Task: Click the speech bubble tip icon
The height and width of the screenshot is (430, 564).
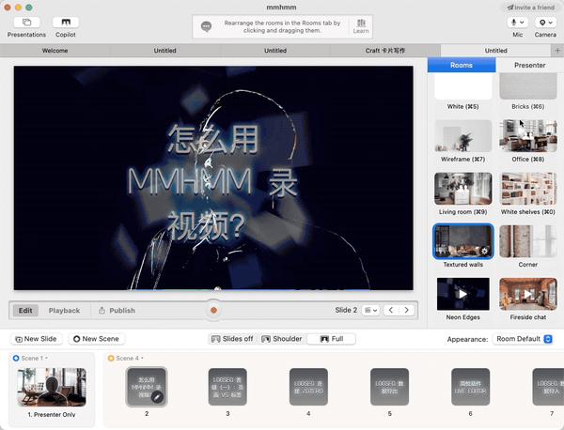Action: pos(206,26)
